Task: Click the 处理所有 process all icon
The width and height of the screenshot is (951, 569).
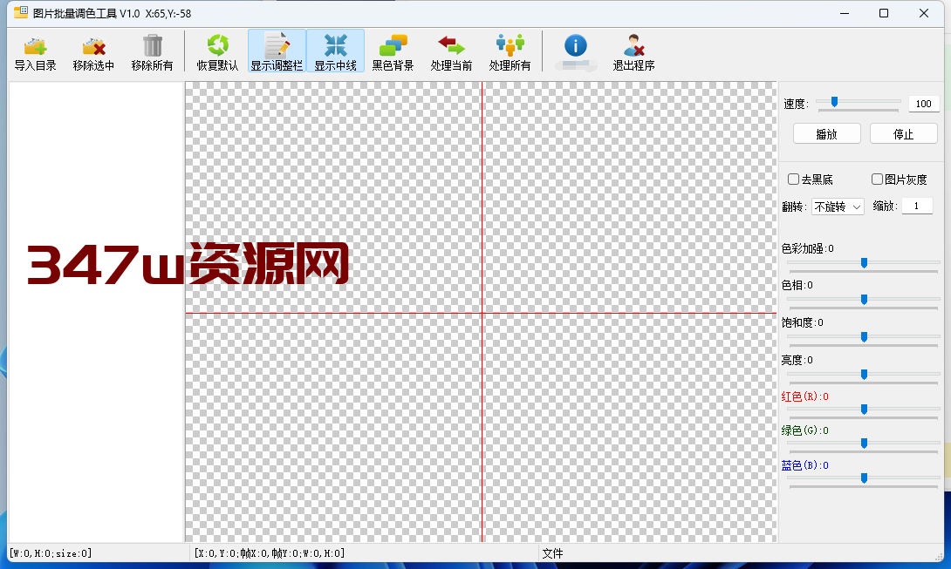Action: pos(510,45)
